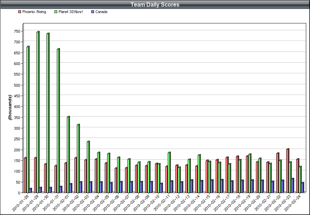Click the 2010-02-23 date label

pos(283,203)
